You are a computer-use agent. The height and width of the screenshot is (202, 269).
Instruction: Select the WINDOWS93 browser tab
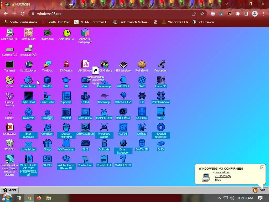tap(33, 4)
